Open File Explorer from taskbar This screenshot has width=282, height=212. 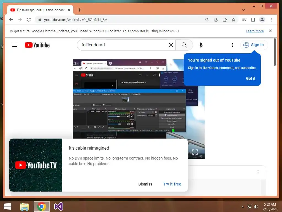(25, 206)
